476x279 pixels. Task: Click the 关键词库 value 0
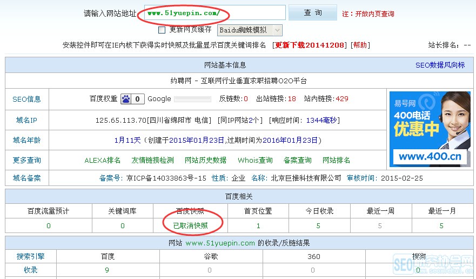click(x=122, y=226)
